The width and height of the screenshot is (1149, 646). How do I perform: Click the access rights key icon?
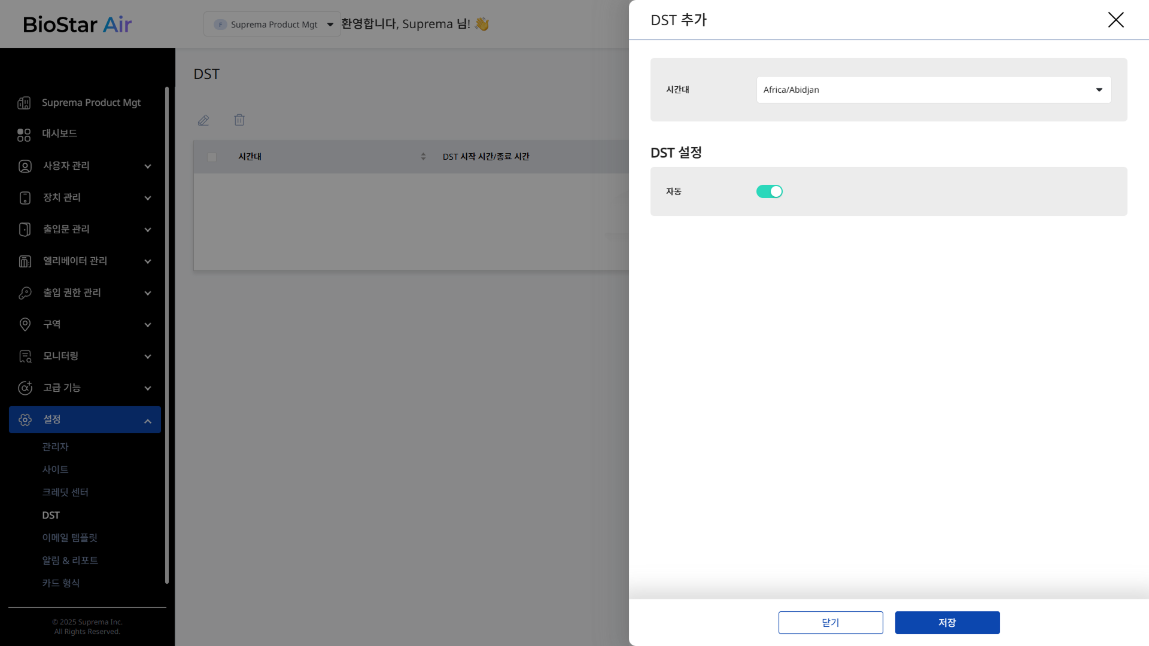[25, 293]
